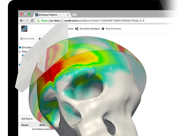Close the SimScale Platform browser tab
This screenshot has width=178, height=136.
[68, 15]
